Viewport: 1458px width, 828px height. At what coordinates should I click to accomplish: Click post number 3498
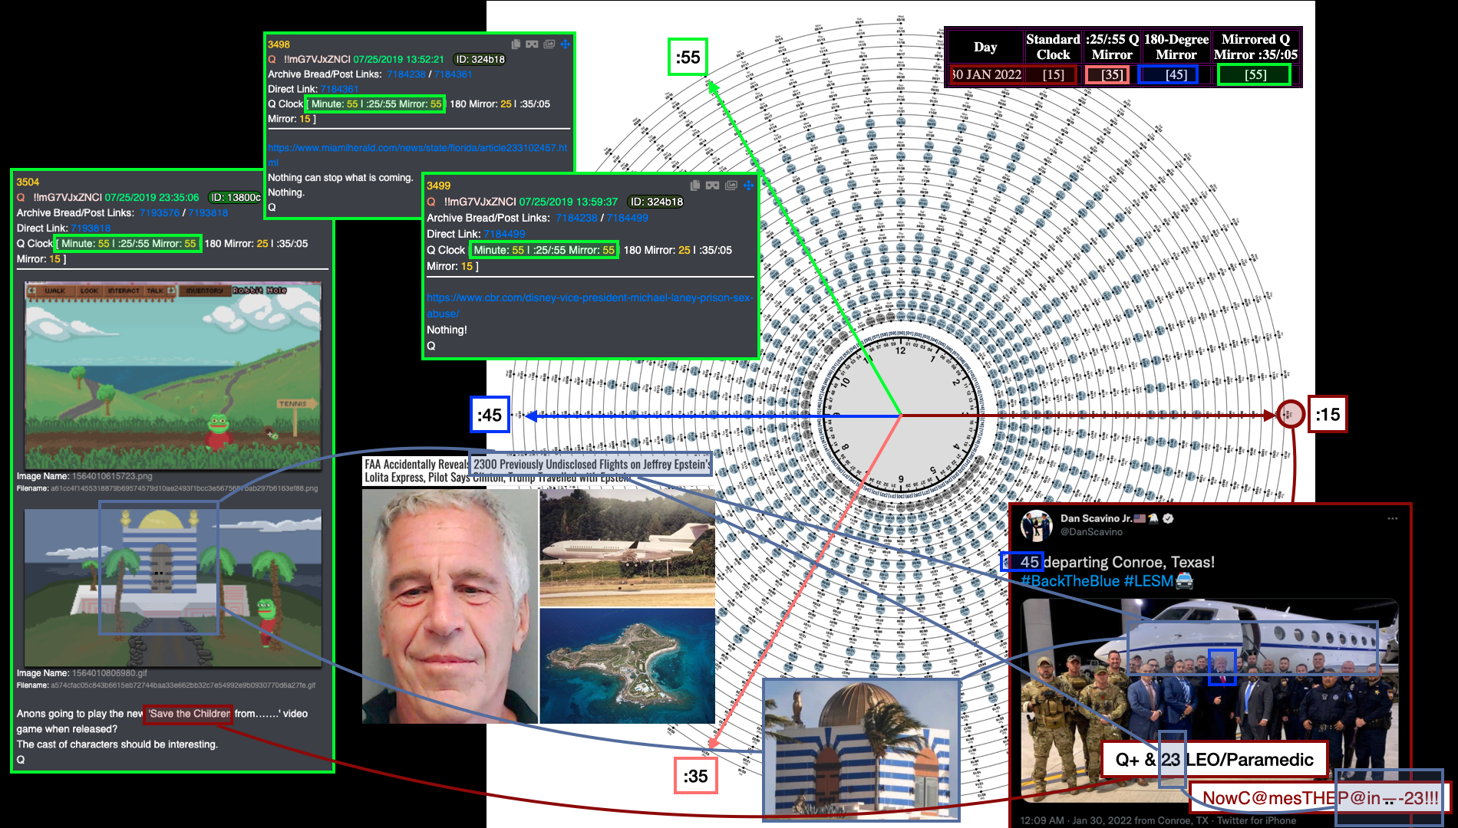279,44
